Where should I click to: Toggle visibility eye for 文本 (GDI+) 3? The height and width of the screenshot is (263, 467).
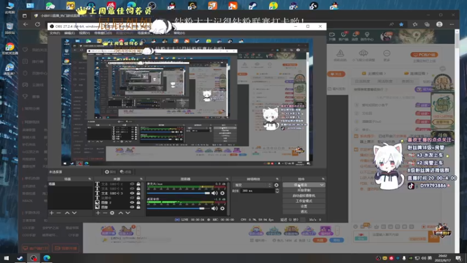(x=132, y=193)
